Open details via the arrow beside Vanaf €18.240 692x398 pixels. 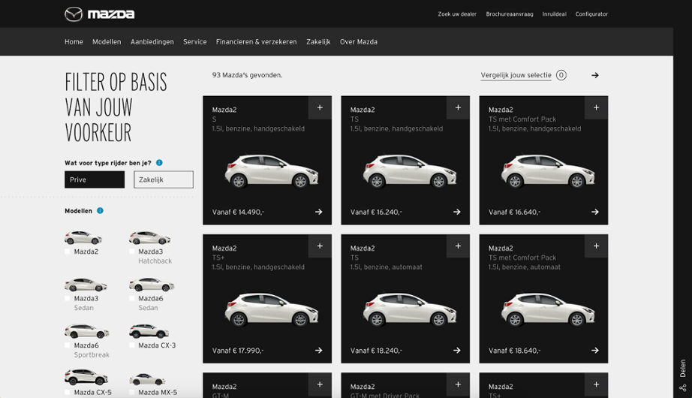coord(457,350)
